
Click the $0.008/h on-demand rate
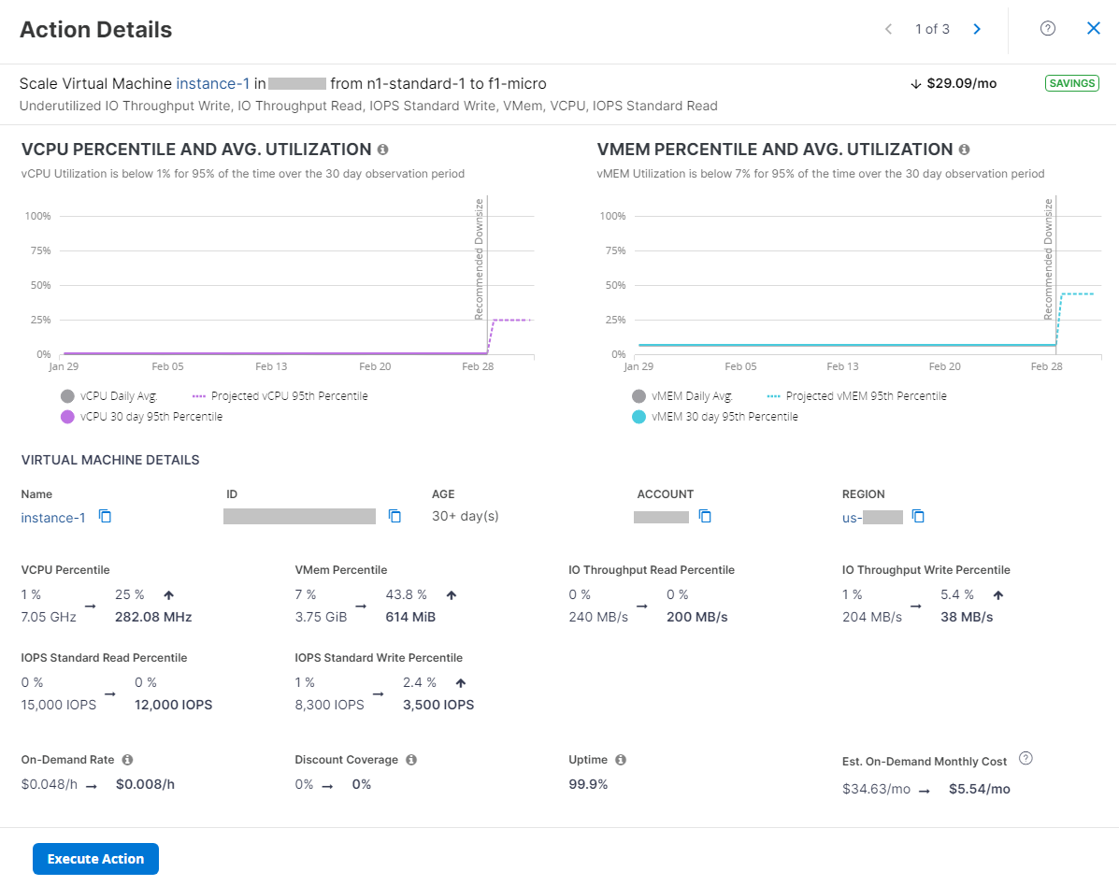[145, 785]
